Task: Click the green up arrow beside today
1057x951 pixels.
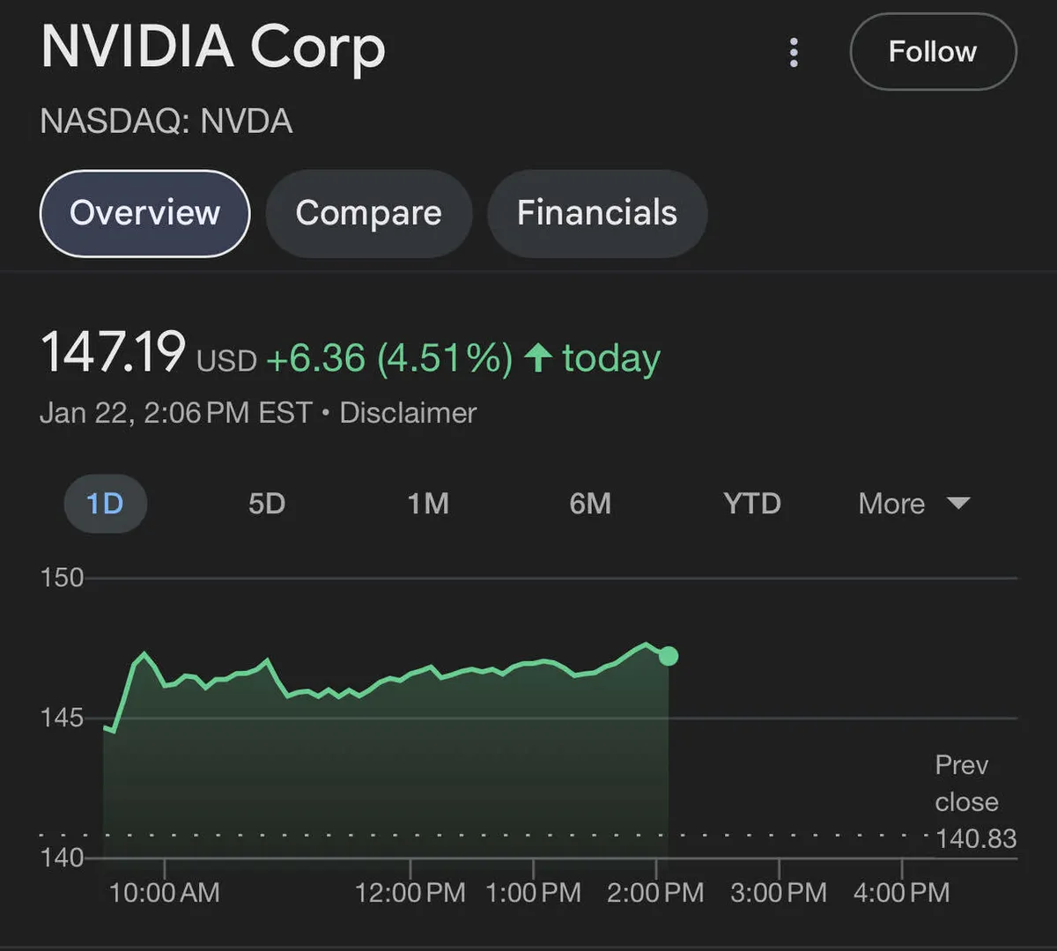Action: coord(537,358)
